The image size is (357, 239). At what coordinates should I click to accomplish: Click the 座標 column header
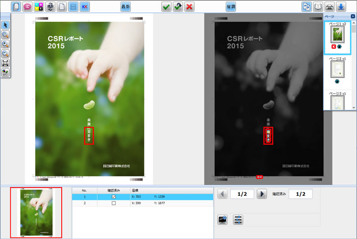click(135, 190)
